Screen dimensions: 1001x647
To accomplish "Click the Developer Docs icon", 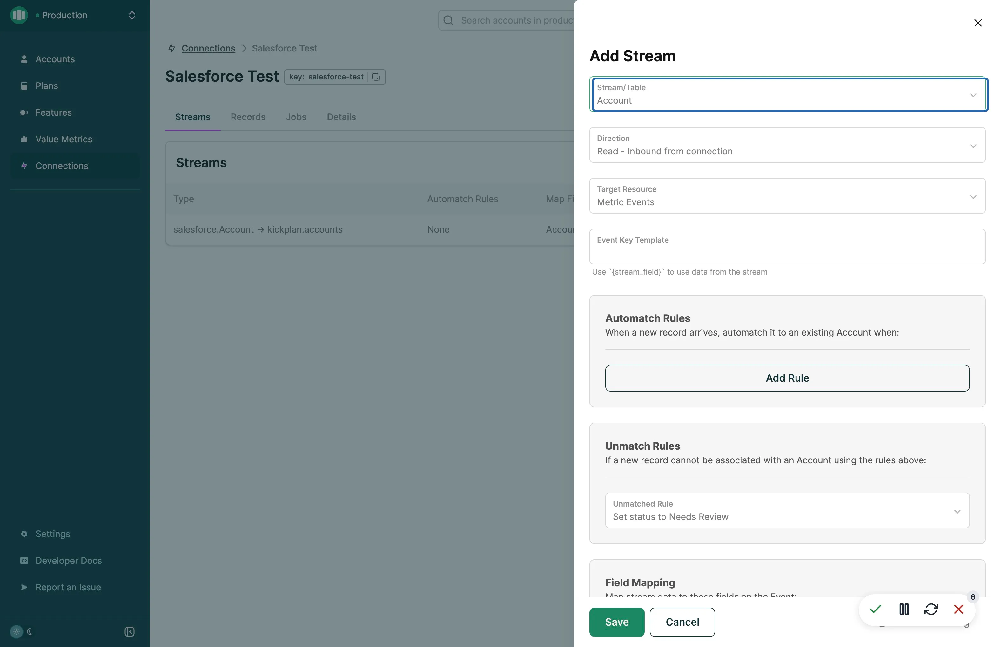I will point(24,561).
